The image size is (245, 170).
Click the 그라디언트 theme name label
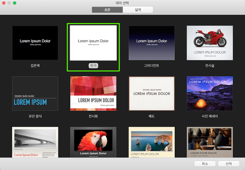coord(152,66)
